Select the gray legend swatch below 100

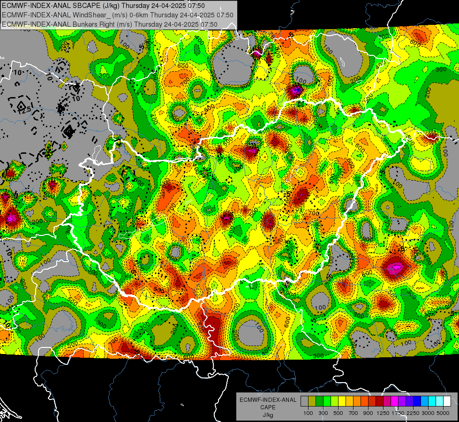[x=304, y=401]
